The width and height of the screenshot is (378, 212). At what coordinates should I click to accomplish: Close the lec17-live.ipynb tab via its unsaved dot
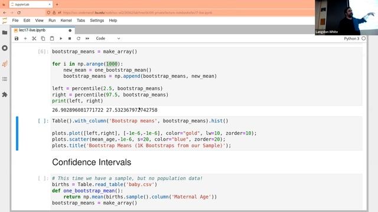[70, 31]
